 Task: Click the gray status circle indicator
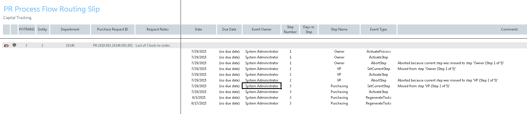pyautogui.click(x=14, y=45)
